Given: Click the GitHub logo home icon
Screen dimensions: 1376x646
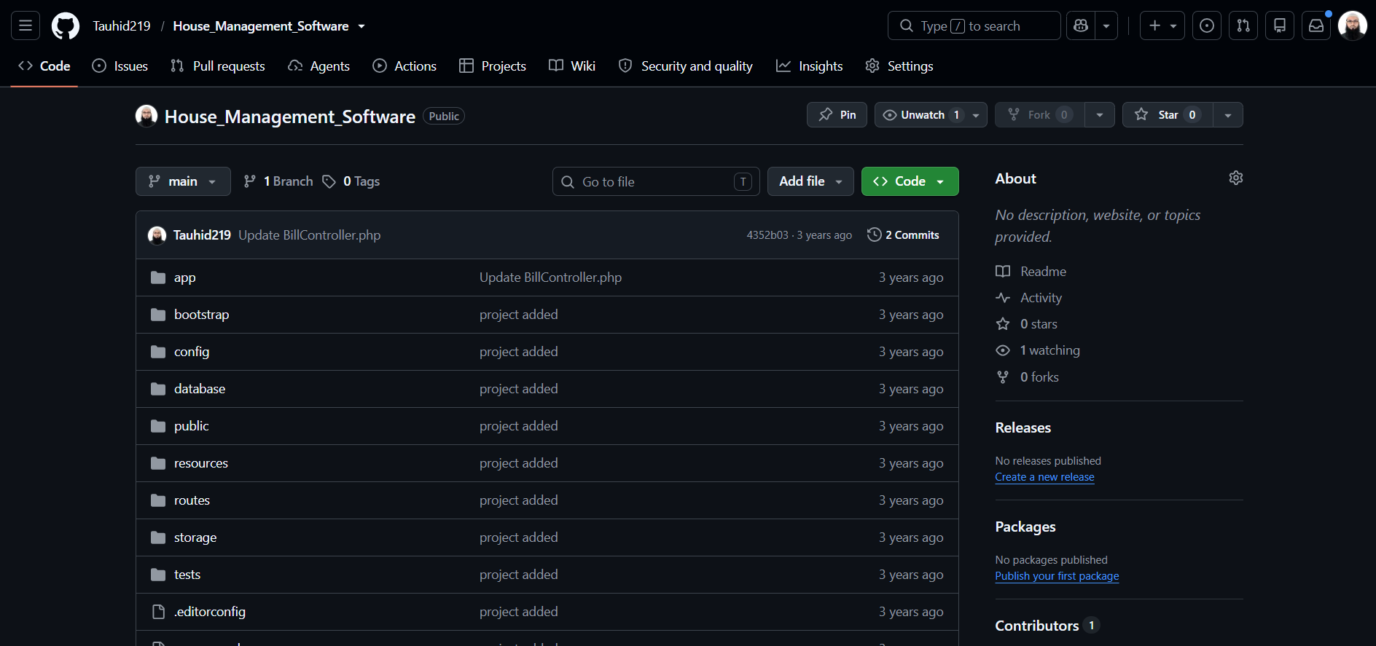Looking at the screenshot, I should 66,25.
